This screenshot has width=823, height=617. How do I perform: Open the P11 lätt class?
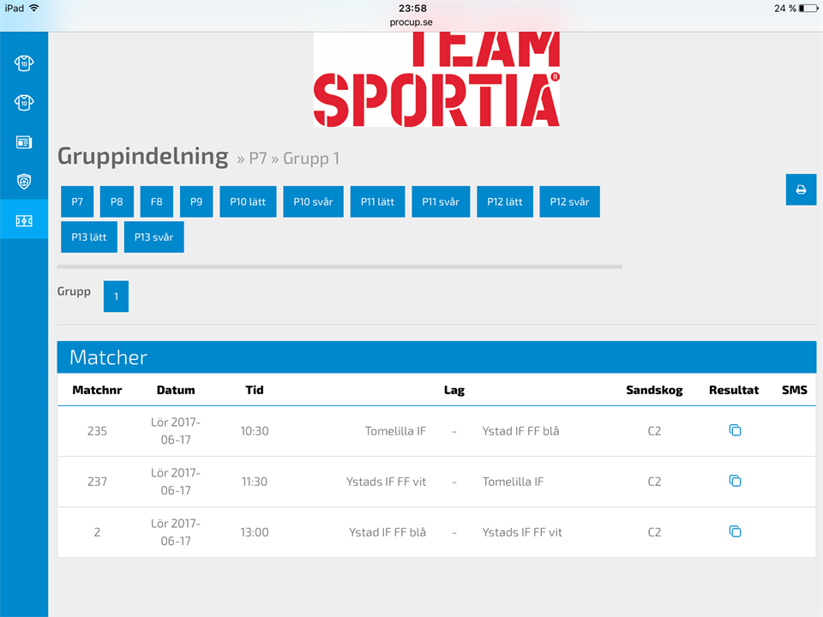(377, 202)
